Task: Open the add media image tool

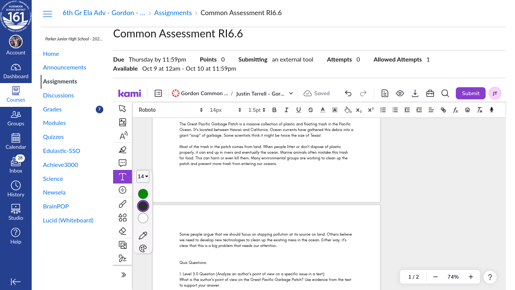Action: pos(123,245)
